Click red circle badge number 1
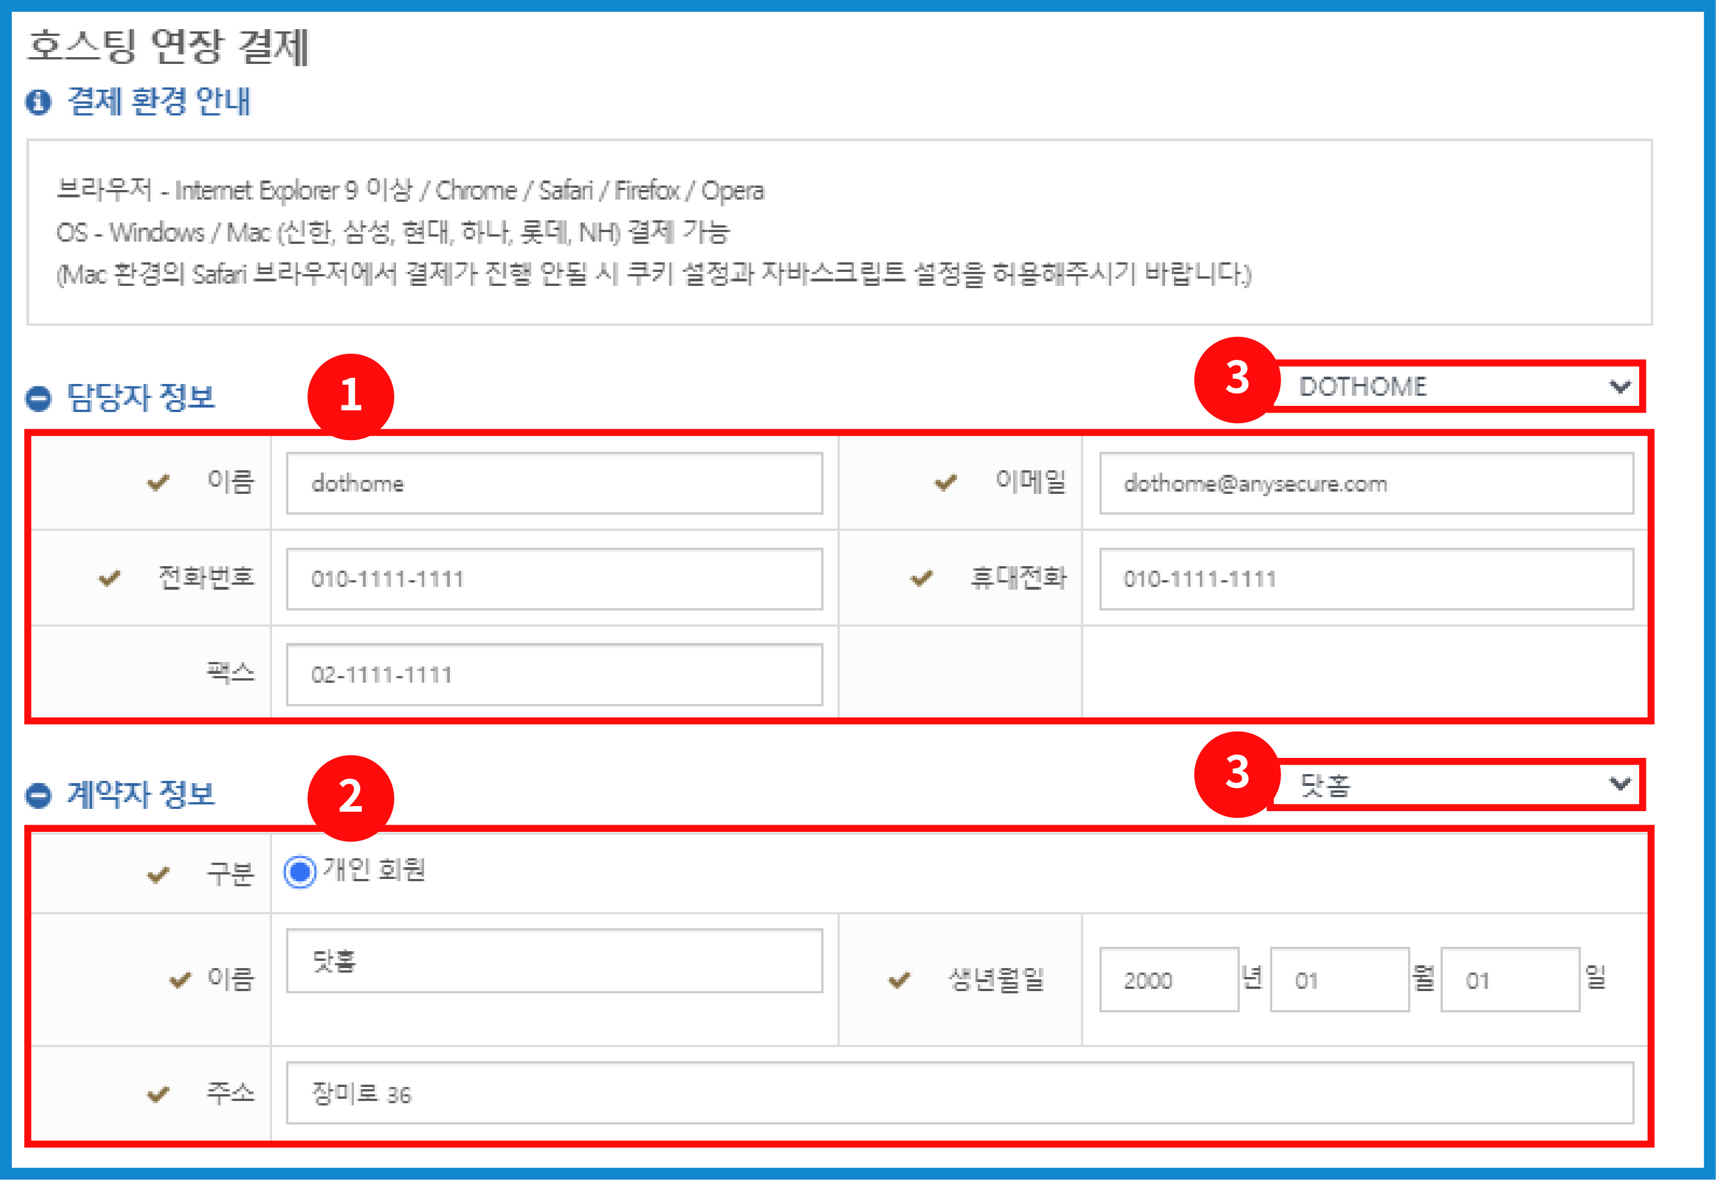Image resolution: width=1716 pixels, height=1180 pixels. pos(351,396)
